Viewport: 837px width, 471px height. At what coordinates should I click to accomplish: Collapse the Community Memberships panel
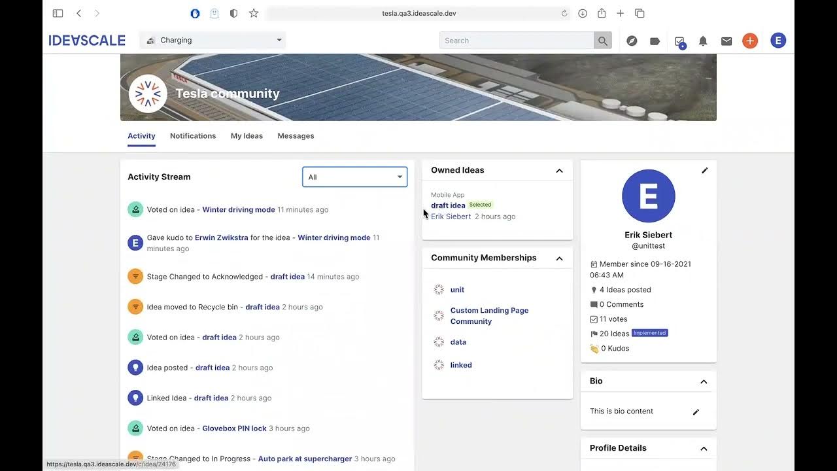[x=559, y=258]
